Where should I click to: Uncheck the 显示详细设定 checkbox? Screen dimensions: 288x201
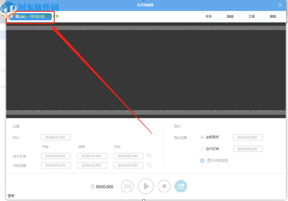[x=202, y=160]
